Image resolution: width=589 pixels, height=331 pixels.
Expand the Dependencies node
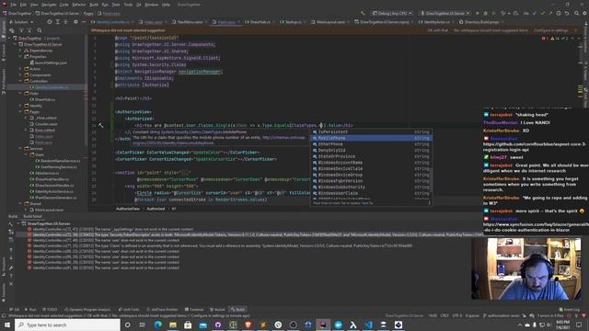[20, 51]
